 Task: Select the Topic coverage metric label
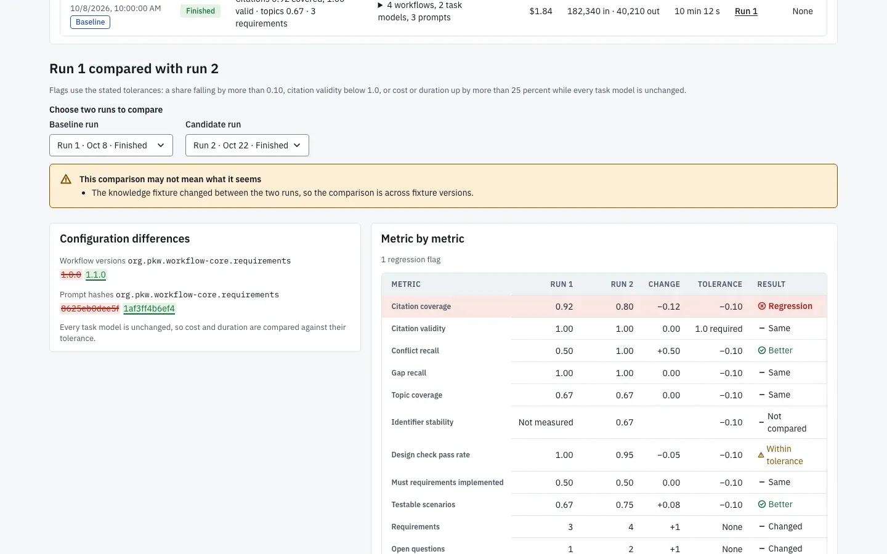[x=416, y=395]
